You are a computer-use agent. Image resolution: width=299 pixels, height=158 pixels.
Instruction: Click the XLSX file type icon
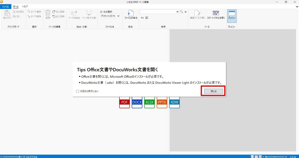coord(149,103)
